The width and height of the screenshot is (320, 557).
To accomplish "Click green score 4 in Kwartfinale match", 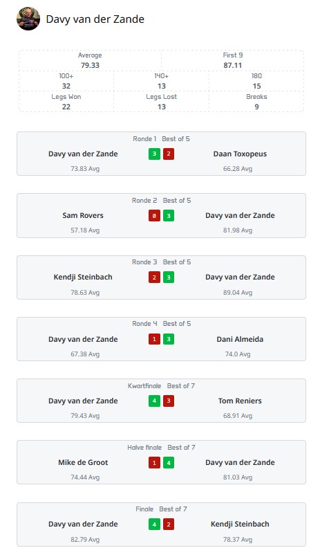I will [x=154, y=401].
